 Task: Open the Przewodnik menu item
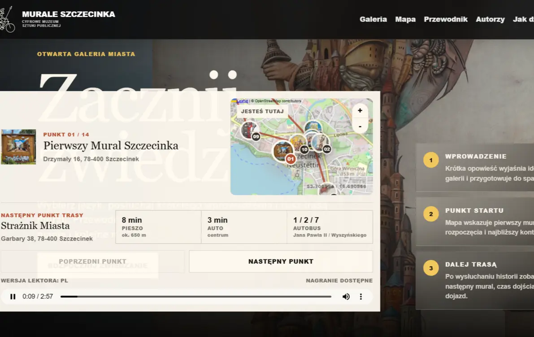pyautogui.click(x=446, y=19)
